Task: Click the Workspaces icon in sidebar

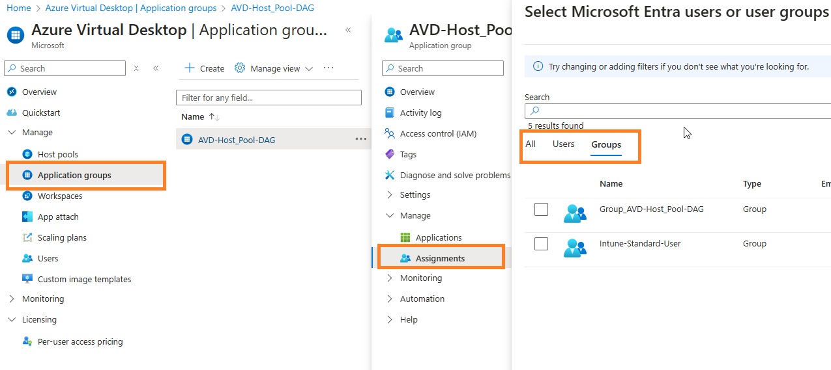Action: tap(27, 196)
